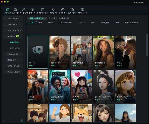Viewport: 149px width, 124px height.
Task: Expand the サブシーケンス tree arrow
Action: pos(4,66)
